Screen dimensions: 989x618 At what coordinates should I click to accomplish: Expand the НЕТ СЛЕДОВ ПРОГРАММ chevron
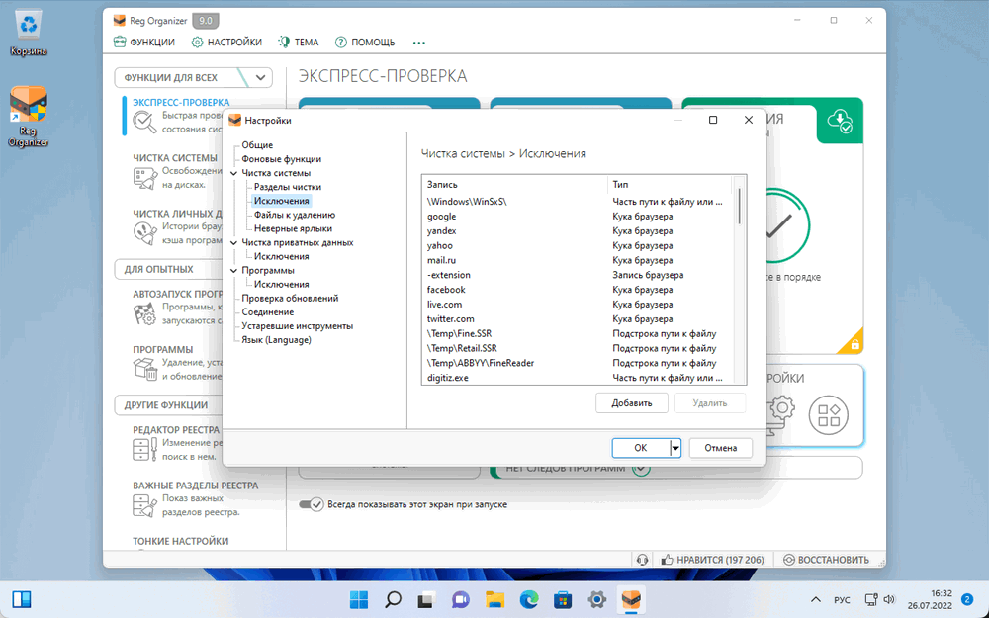tap(641, 469)
